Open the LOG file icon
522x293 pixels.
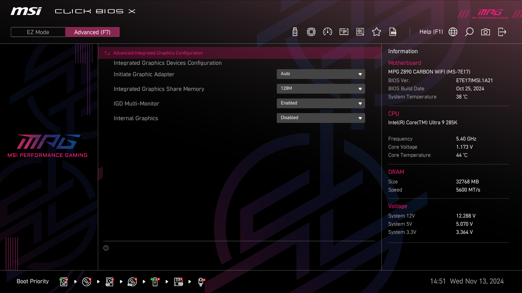[393, 32]
